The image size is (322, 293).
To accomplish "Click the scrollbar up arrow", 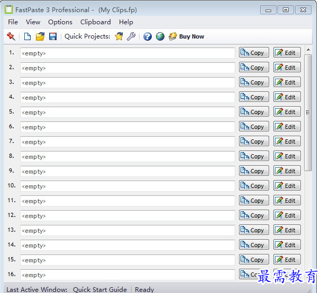I will 308,50.
